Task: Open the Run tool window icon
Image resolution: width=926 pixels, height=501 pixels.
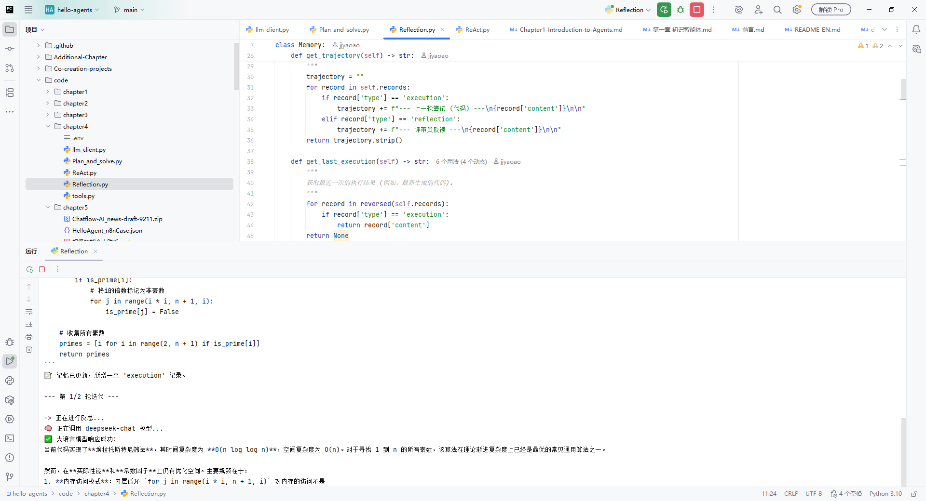Action: pyautogui.click(x=10, y=361)
